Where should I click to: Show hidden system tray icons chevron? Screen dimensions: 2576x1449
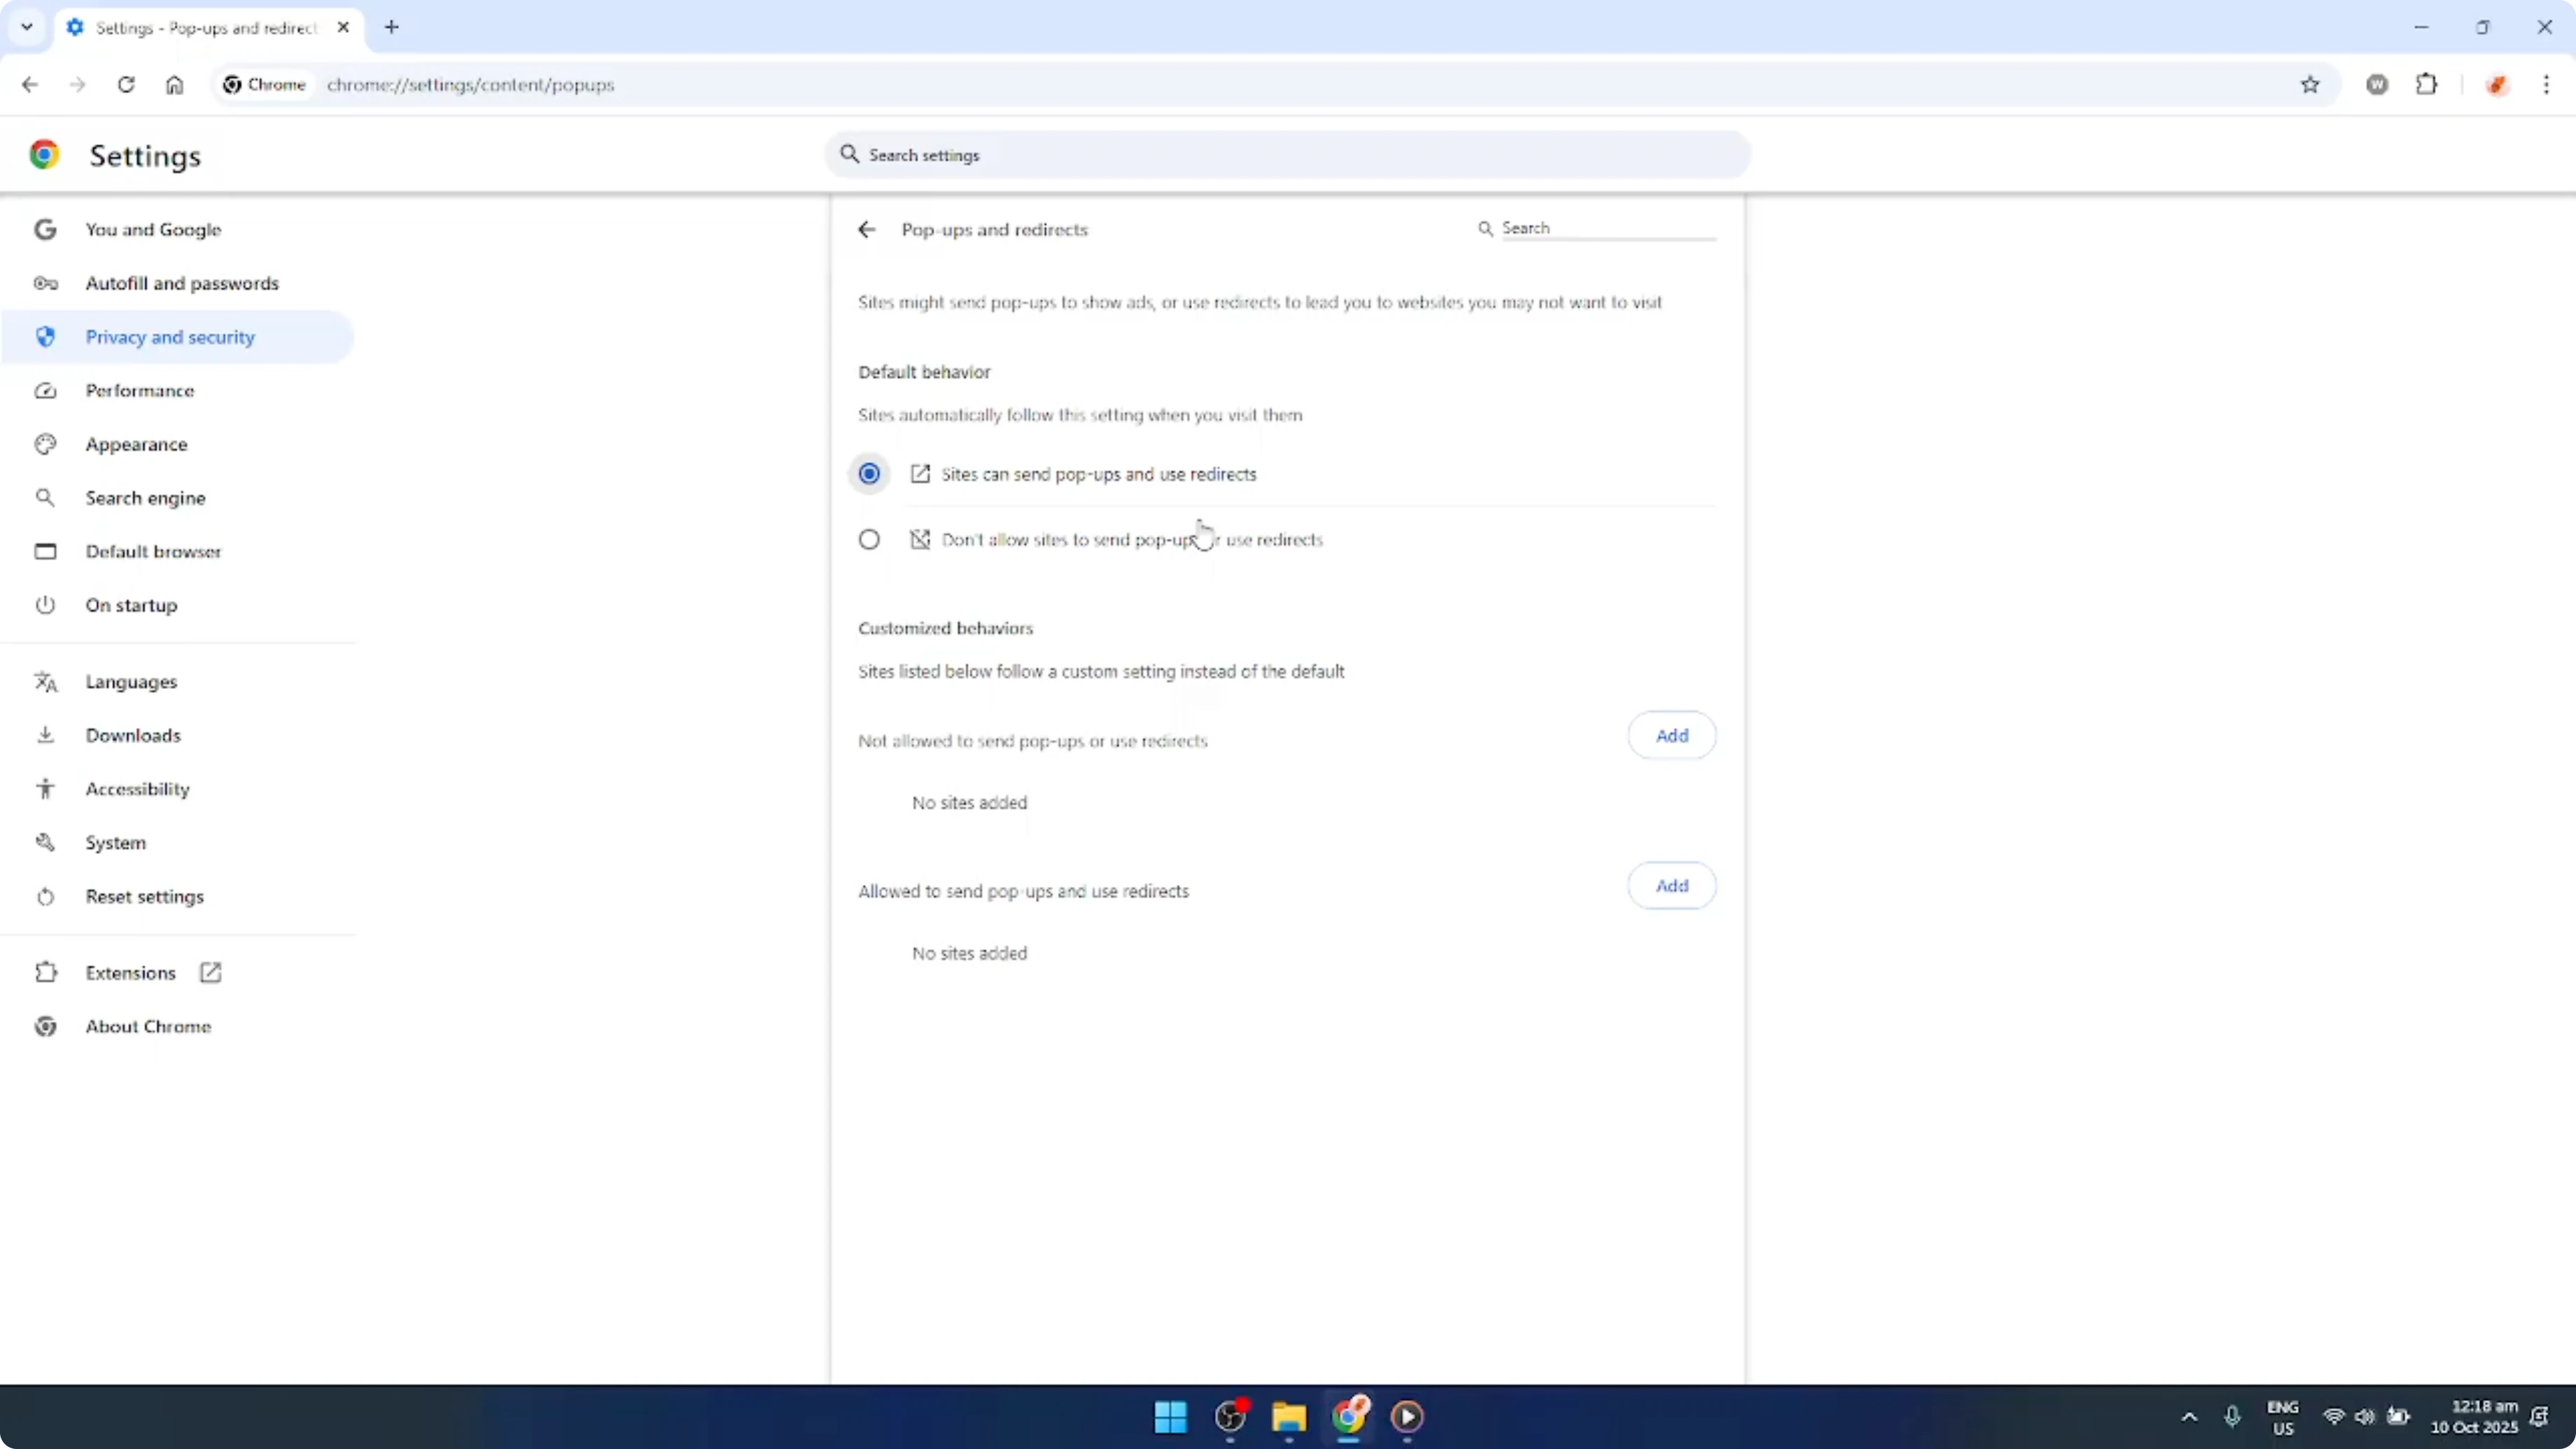[x=2189, y=1417]
